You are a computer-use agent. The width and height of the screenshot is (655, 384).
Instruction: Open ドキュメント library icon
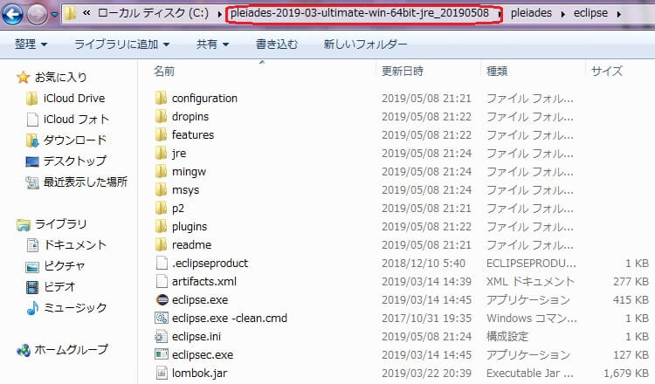(32, 245)
